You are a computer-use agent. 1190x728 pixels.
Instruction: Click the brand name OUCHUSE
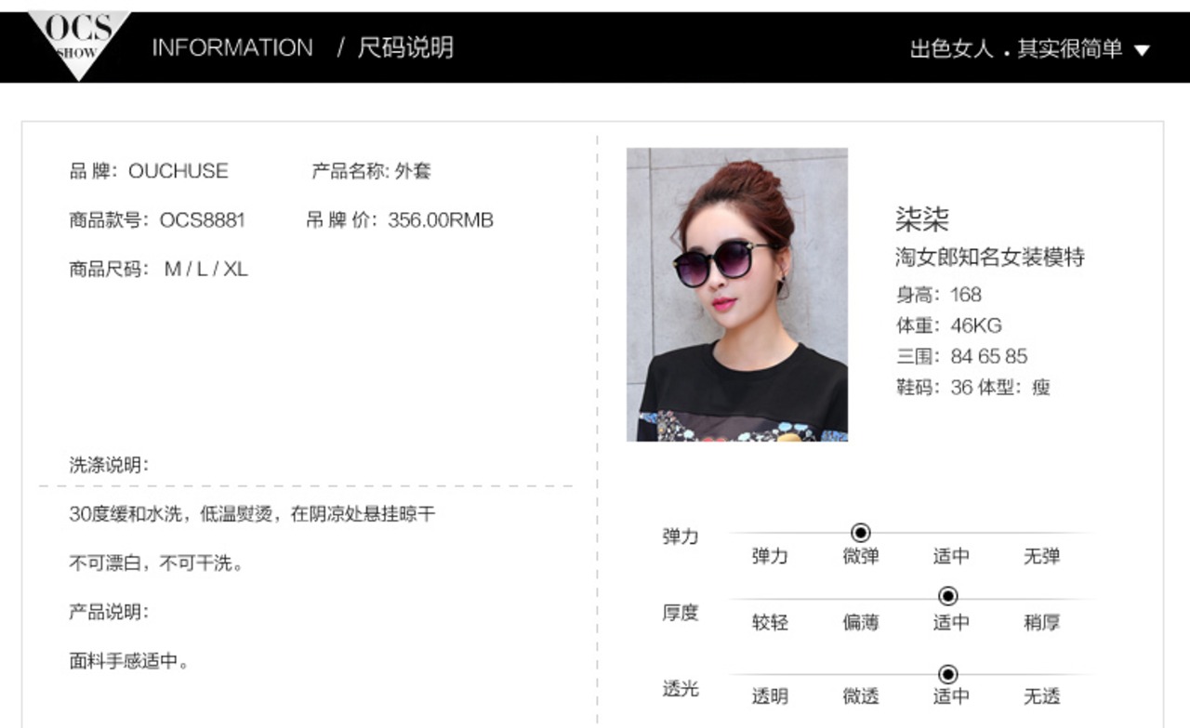pyautogui.click(x=178, y=171)
